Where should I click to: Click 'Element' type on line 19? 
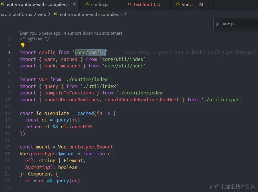(x=73, y=160)
